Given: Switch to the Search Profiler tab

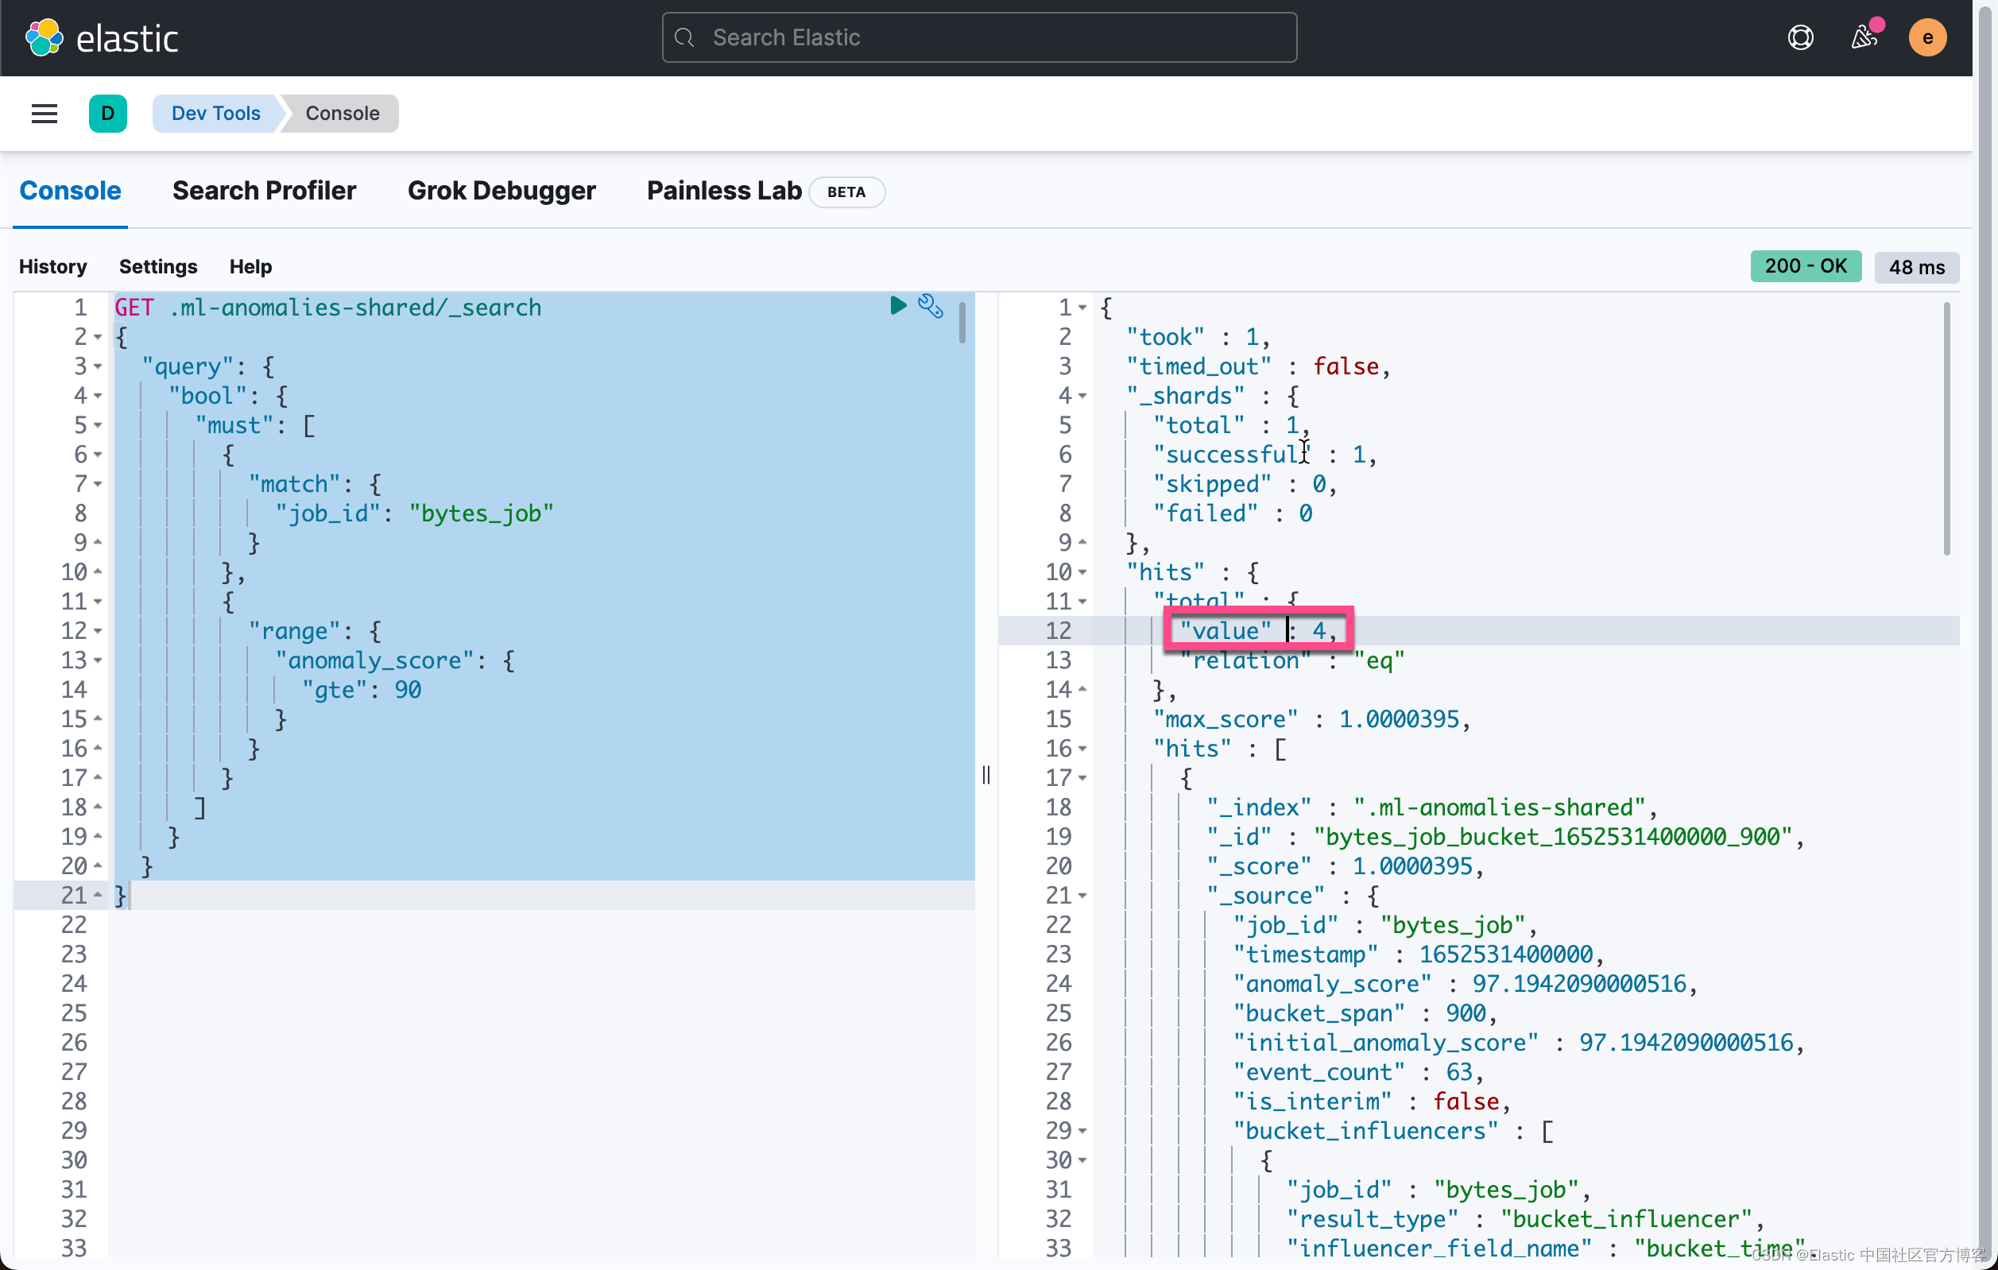Looking at the screenshot, I should pos(264,191).
